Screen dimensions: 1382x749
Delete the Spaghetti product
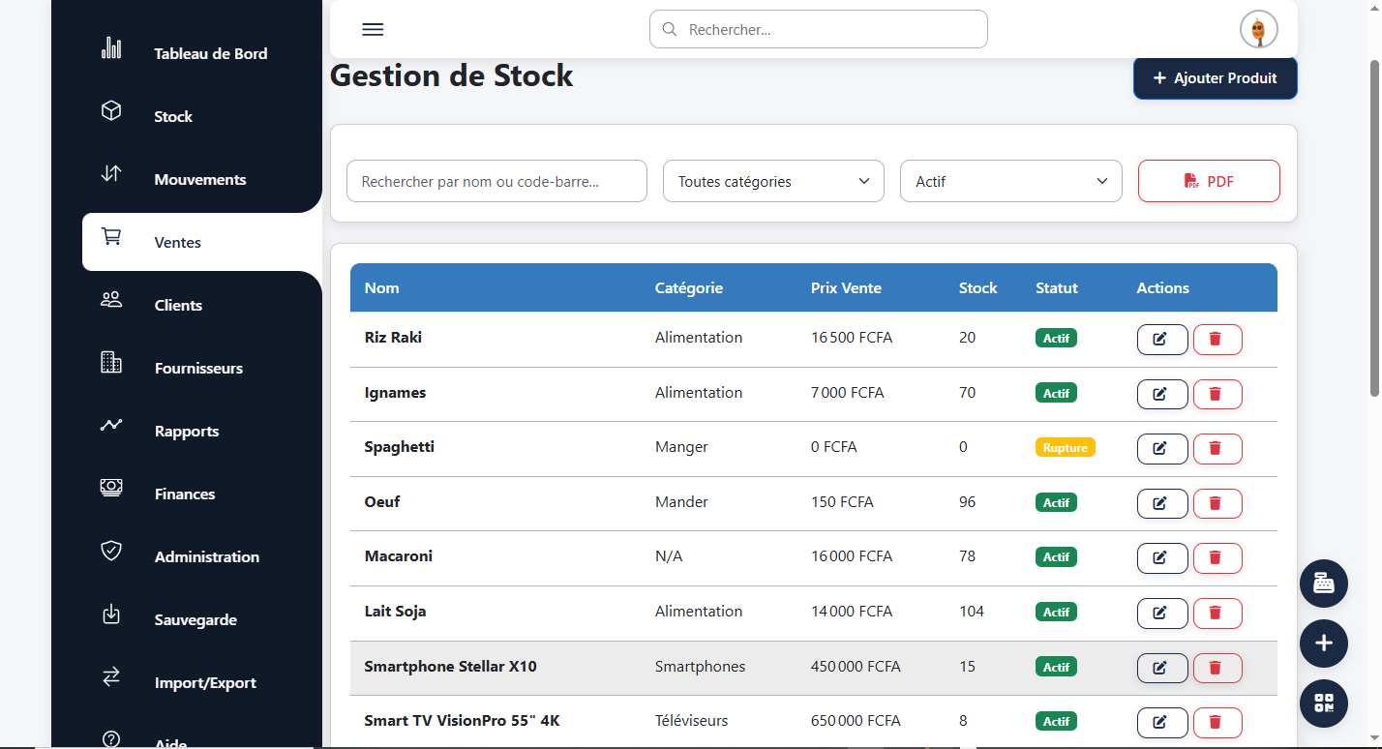point(1217,449)
